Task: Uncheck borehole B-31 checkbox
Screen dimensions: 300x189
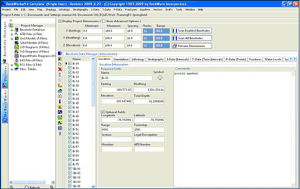Action: (70, 68)
